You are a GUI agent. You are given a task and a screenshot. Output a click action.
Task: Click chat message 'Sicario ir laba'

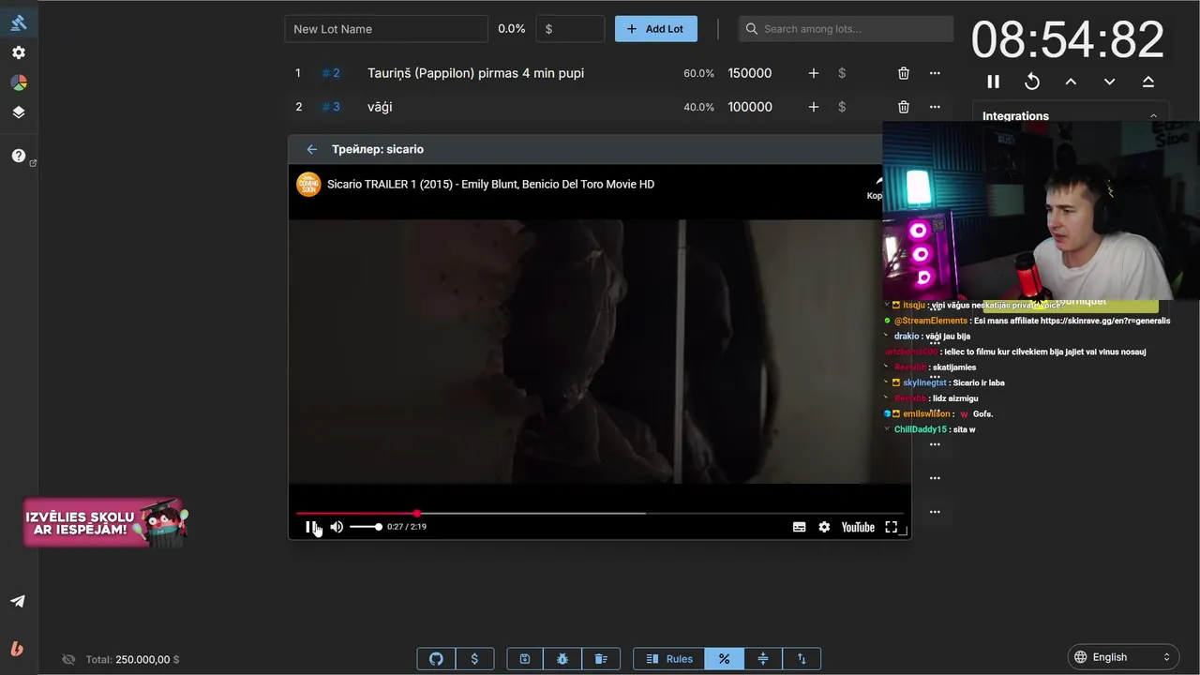tap(979, 382)
